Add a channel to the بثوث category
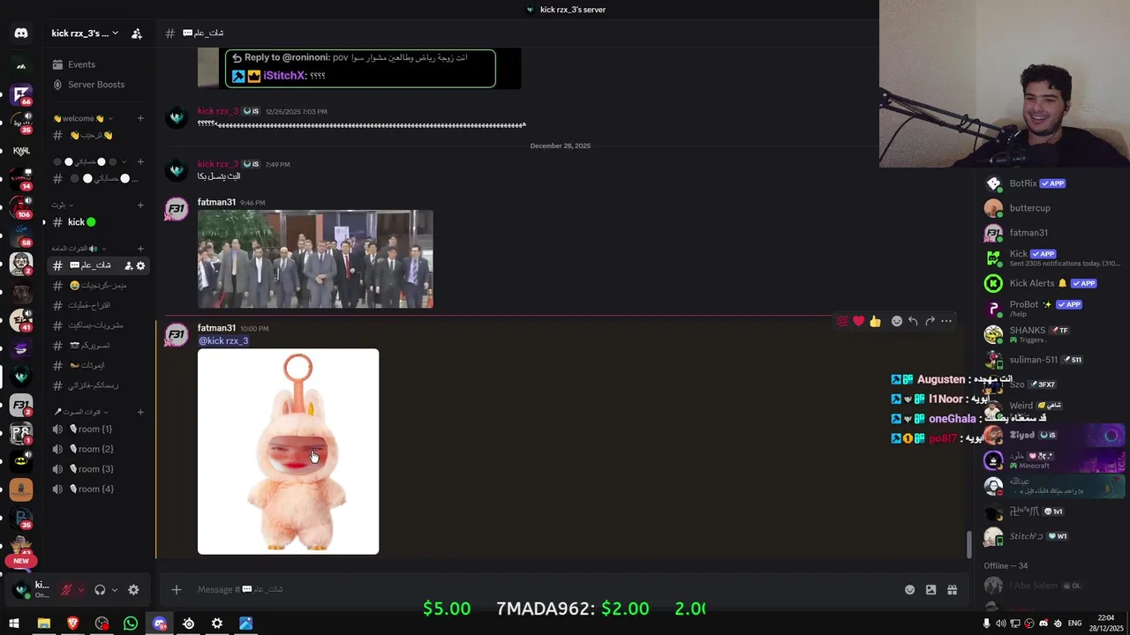This screenshot has height=635, width=1130. pos(140,205)
